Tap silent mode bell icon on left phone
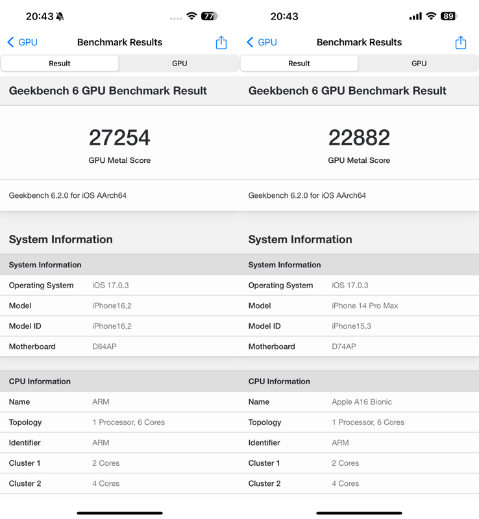 pyautogui.click(x=60, y=16)
